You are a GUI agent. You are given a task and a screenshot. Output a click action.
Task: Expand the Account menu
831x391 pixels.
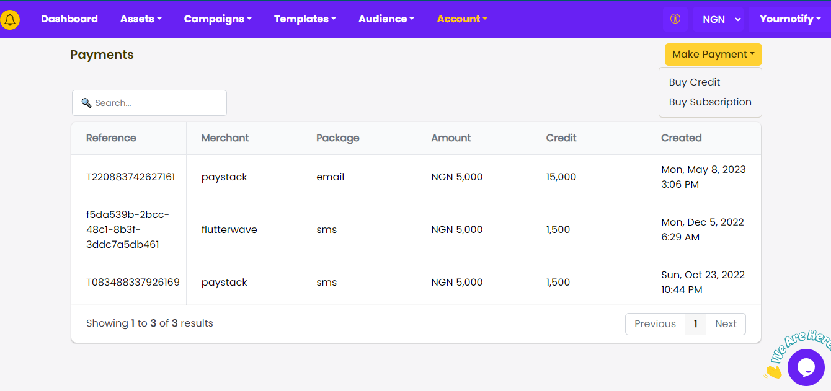(462, 19)
